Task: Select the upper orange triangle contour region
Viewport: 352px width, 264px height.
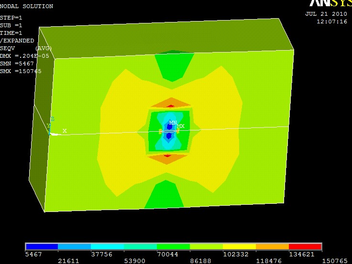Action: click(x=170, y=103)
